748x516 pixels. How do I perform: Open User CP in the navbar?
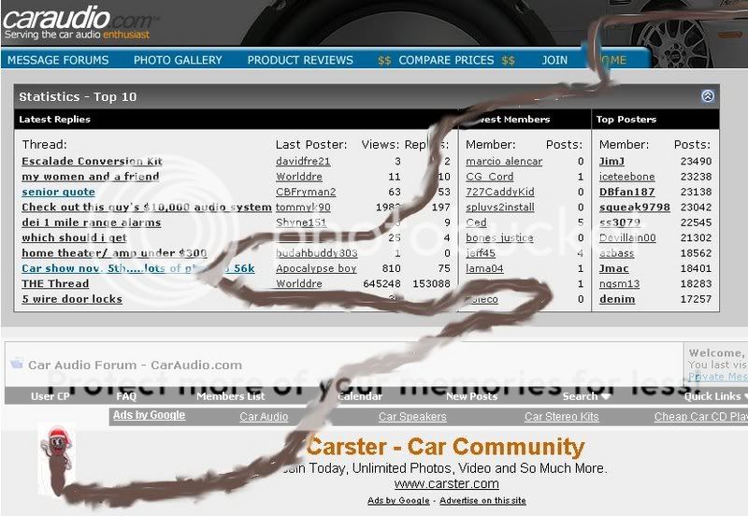pyautogui.click(x=50, y=396)
